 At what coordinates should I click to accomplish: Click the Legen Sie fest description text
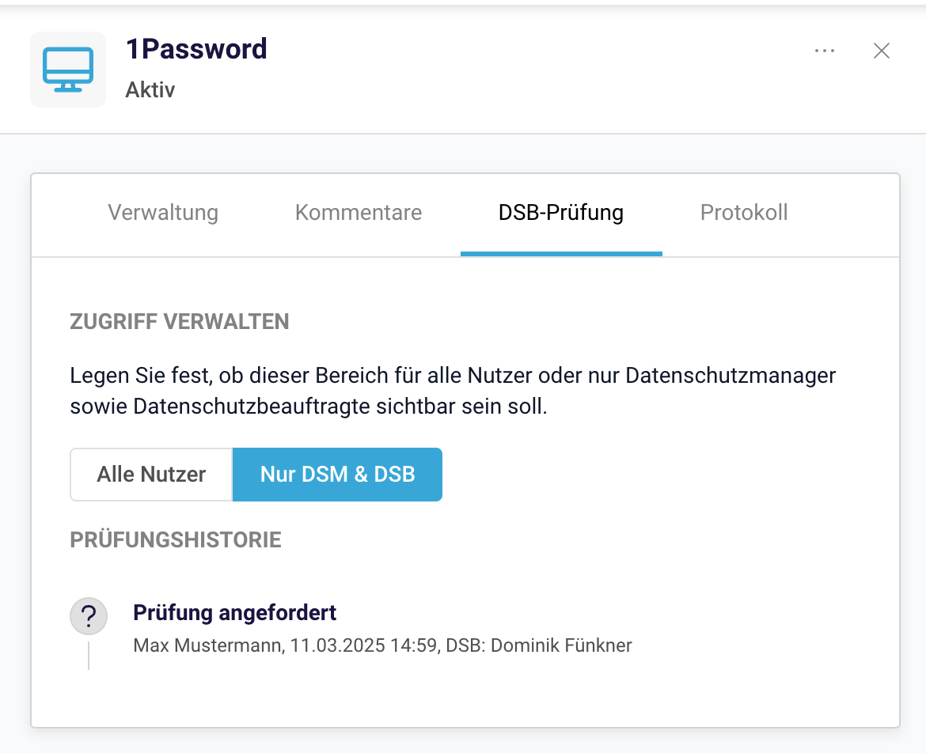453,391
